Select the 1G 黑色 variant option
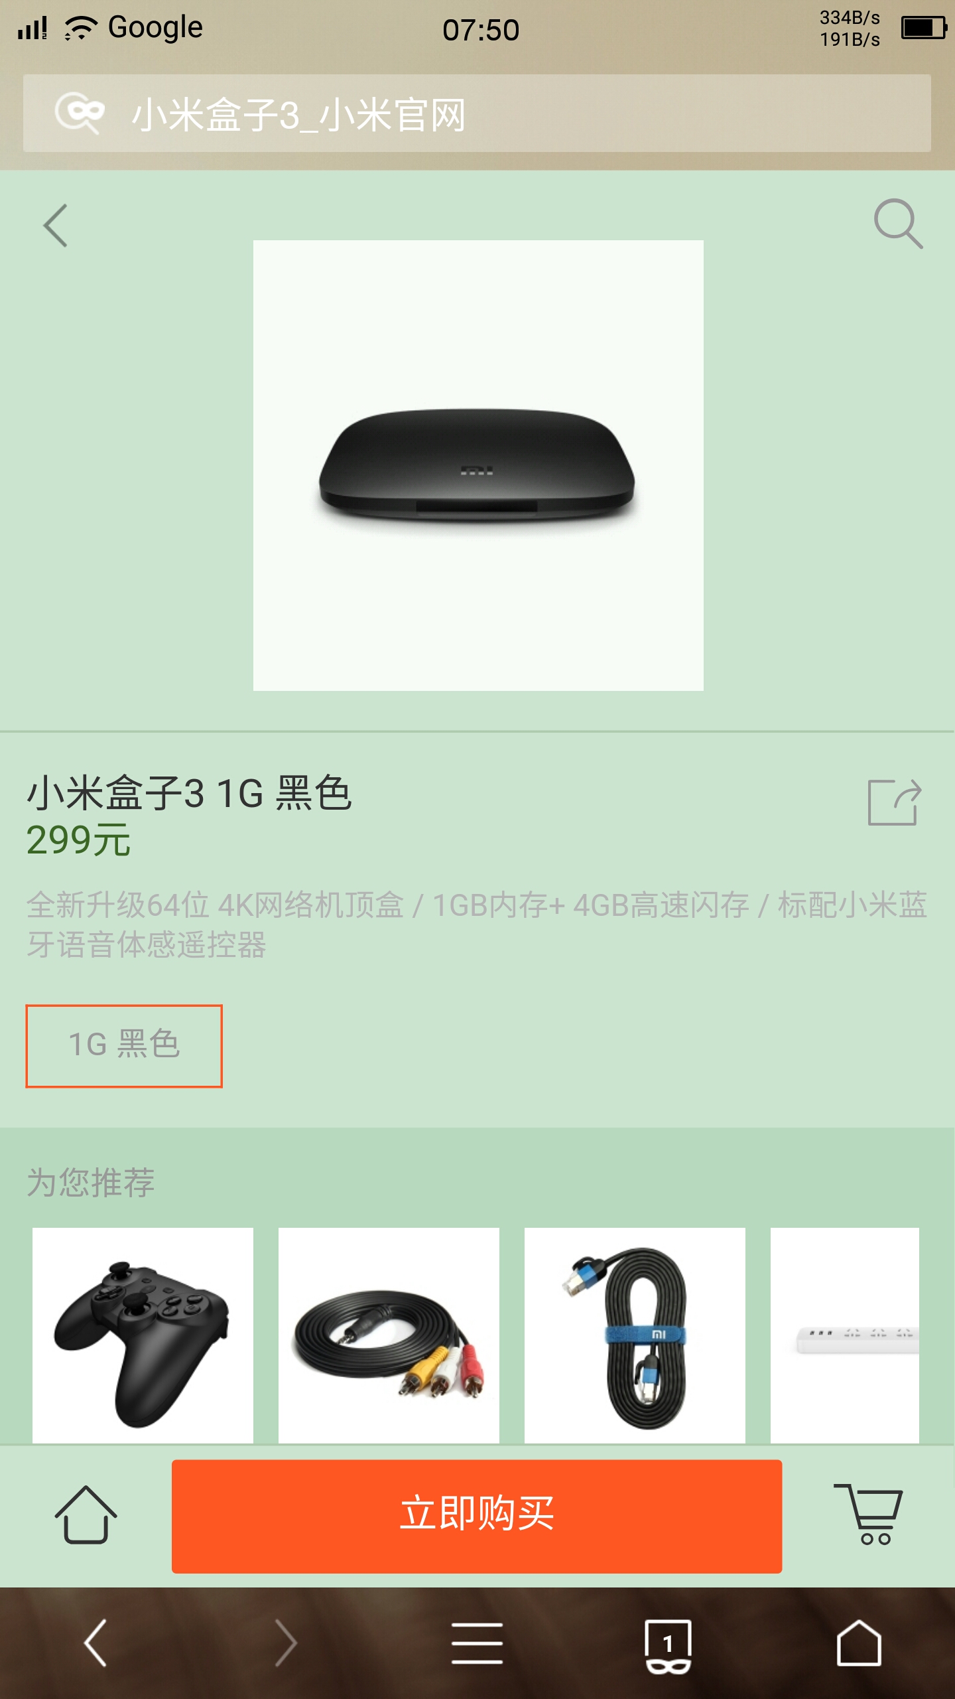This screenshot has width=955, height=1699. click(x=124, y=1046)
